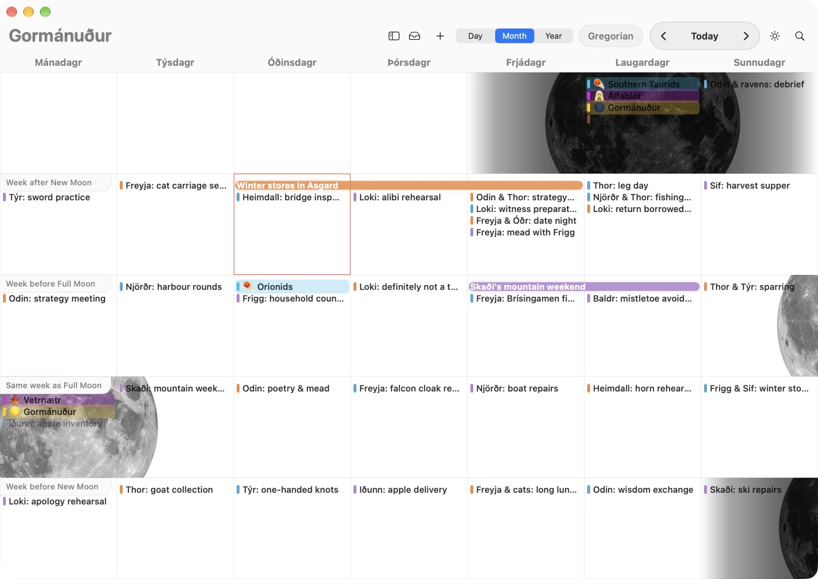818x579 pixels.
Task: Click the Gregorian calendar button
Action: 611,36
